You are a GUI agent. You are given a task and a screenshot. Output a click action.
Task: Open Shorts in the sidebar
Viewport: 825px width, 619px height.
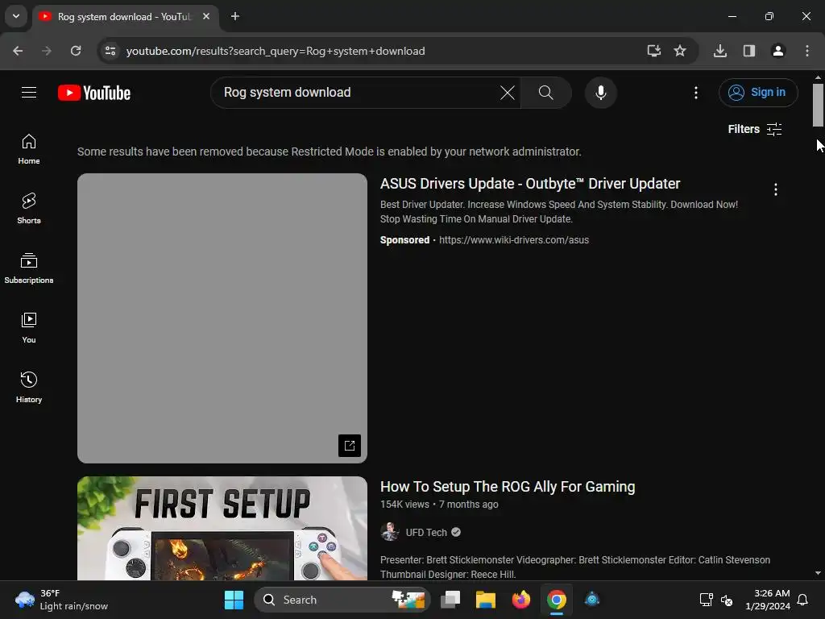pyautogui.click(x=29, y=209)
